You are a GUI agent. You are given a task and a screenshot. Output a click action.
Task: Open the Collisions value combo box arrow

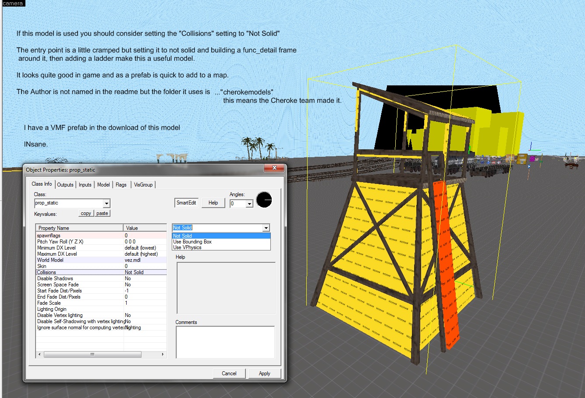point(266,228)
